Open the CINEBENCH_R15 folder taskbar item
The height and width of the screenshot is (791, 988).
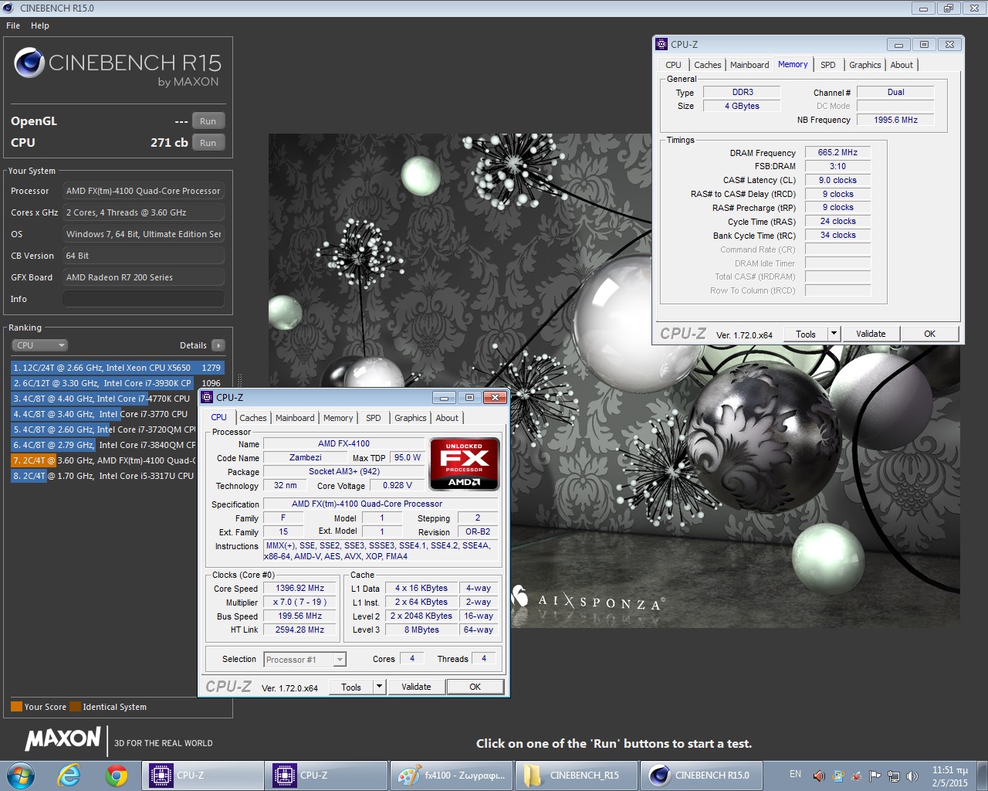576,775
